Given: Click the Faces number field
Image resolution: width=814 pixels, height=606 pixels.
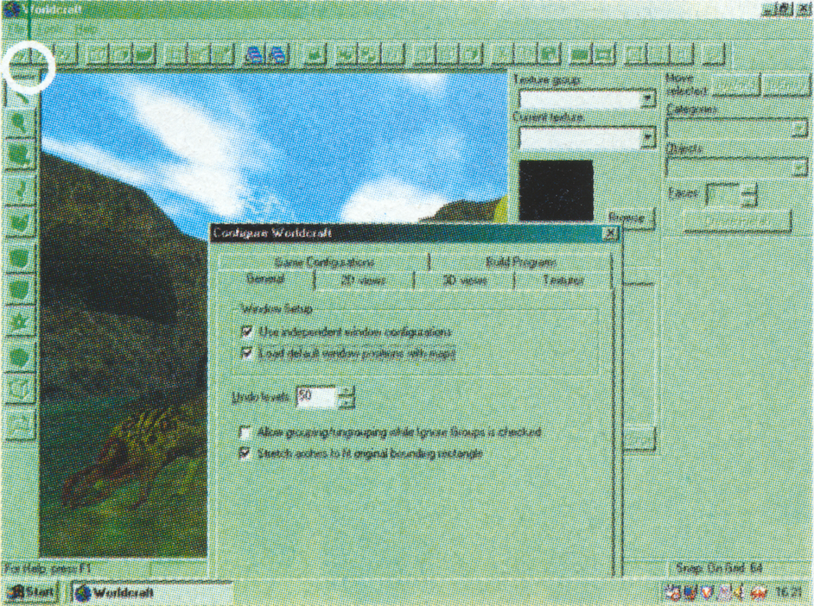Looking at the screenshot, I should point(723,195).
